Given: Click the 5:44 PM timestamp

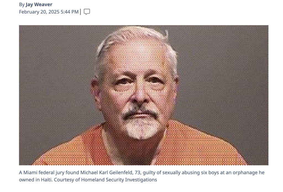Looking at the screenshot, I should (69, 12).
